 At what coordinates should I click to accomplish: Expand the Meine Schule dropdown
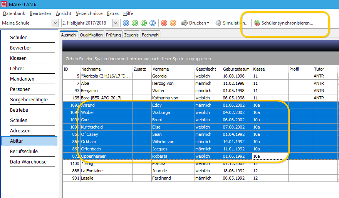[55, 23]
